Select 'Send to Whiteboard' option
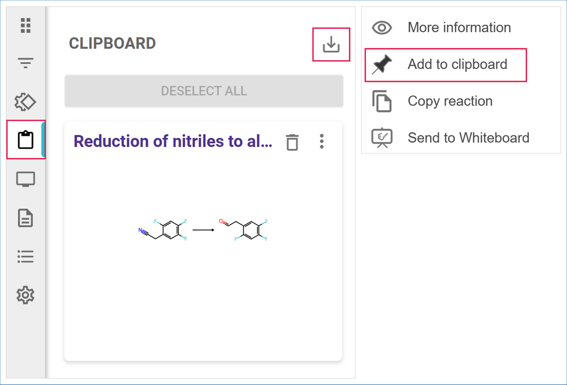 [468, 138]
